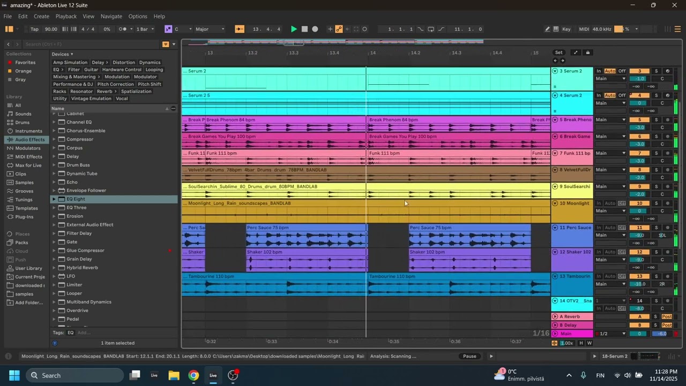The width and height of the screenshot is (686, 386).
Task: Expand the Delay folder in browser
Action: [54, 157]
